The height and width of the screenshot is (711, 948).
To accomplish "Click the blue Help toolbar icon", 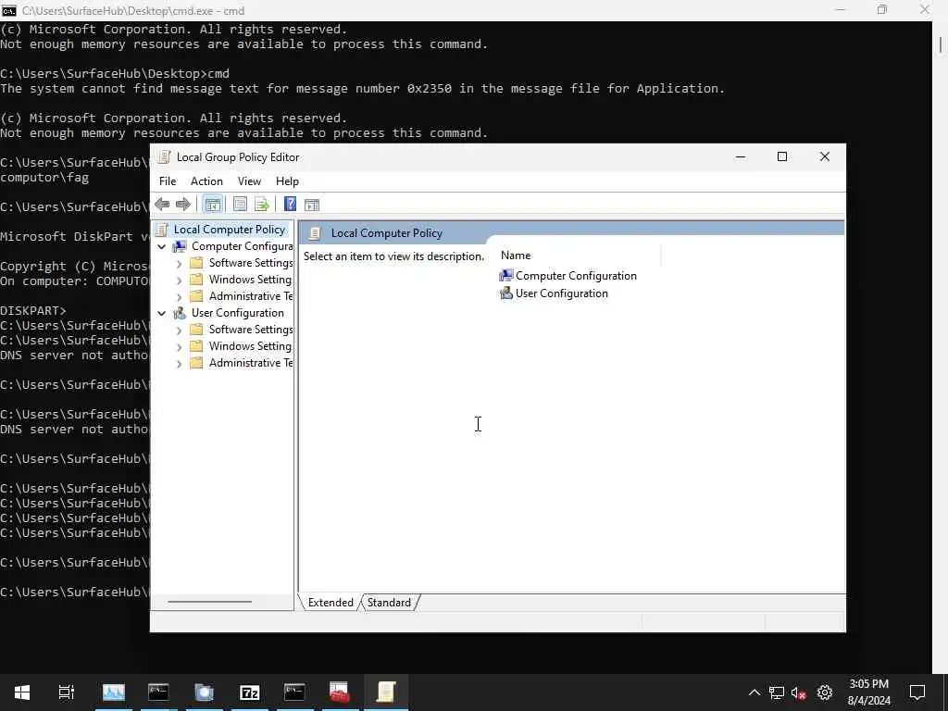I will click(x=290, y=205).
